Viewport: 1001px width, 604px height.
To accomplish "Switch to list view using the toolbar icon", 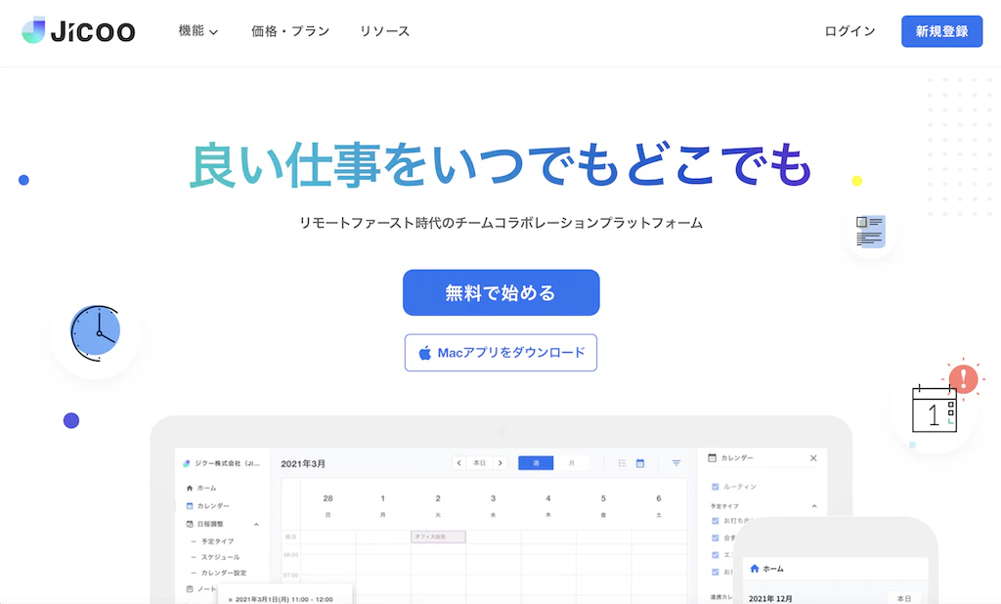I will tap(622, 462).
